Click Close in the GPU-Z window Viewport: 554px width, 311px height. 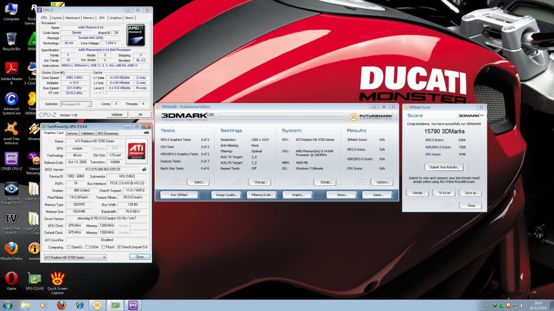[x=140, y=256]
